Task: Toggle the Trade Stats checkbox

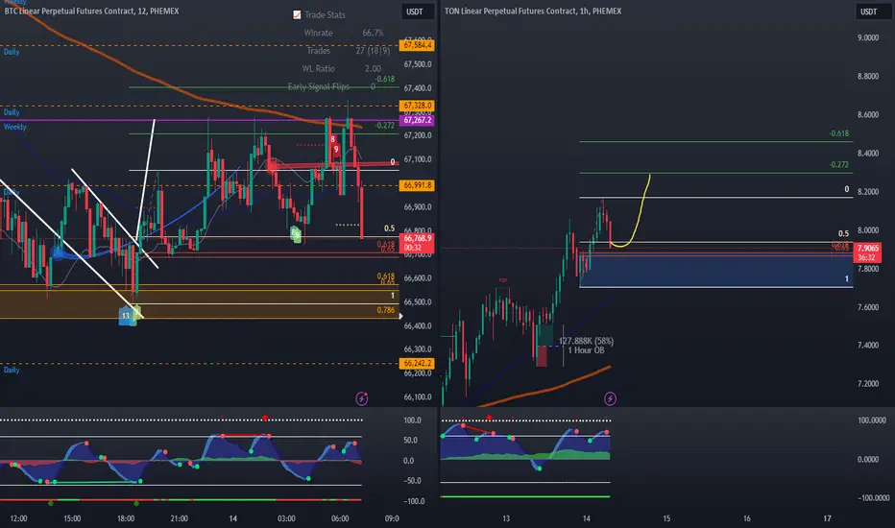Action: [297, 14]
